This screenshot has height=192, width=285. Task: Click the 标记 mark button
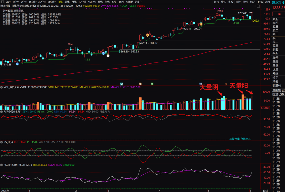[x=253, y=2]
